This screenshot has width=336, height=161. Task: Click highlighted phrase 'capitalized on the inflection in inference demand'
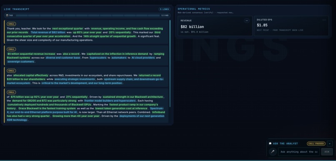click(x=118, y=54)
